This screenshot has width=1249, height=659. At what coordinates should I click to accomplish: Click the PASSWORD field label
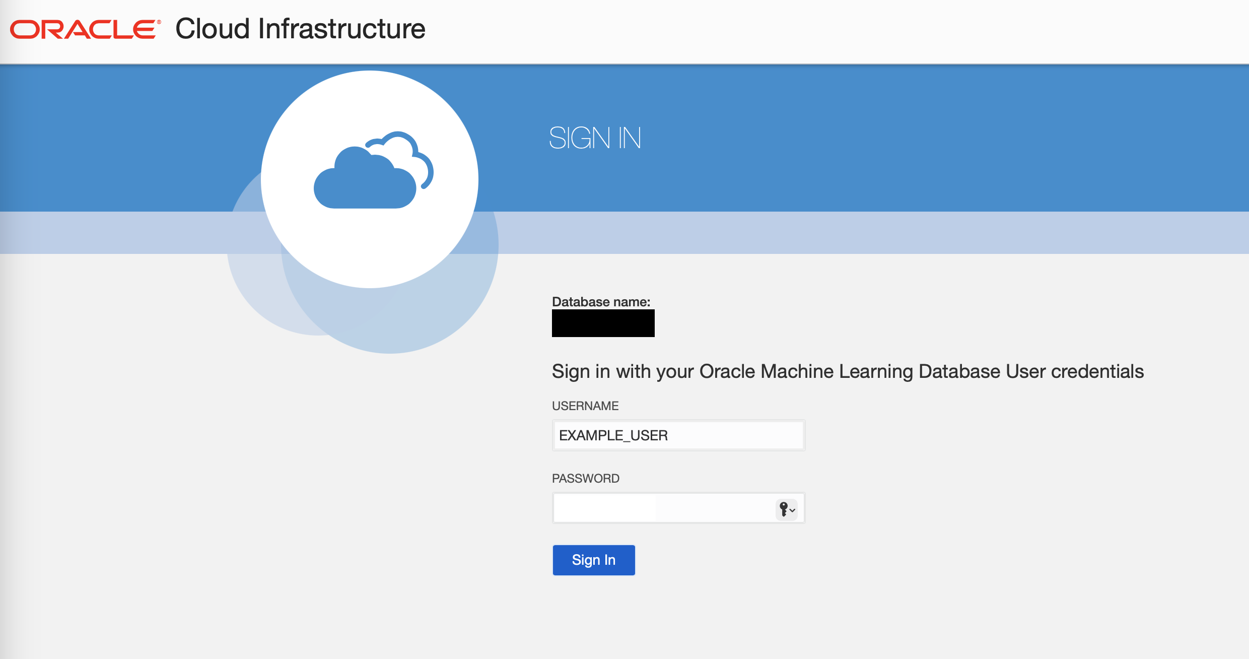pos(585,478)
